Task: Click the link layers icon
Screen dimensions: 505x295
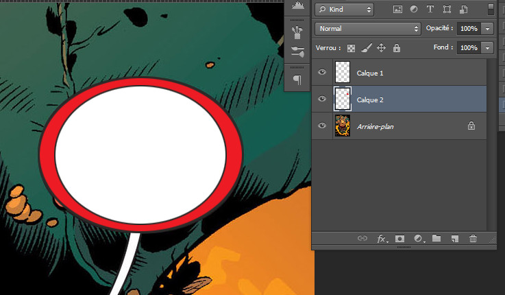Action: click(x=362, y=238)
